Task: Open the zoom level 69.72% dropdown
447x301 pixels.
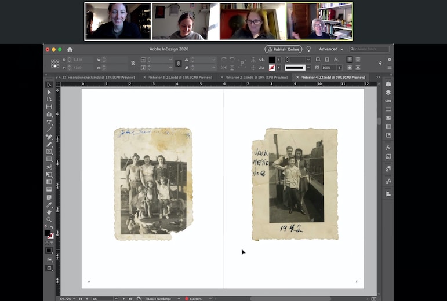Action: point(74,299)
